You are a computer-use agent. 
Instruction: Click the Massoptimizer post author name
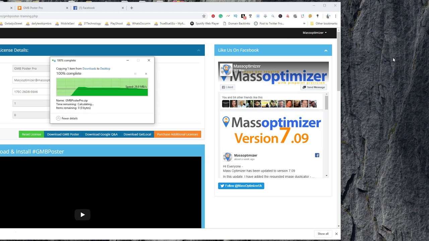[246, 155]
